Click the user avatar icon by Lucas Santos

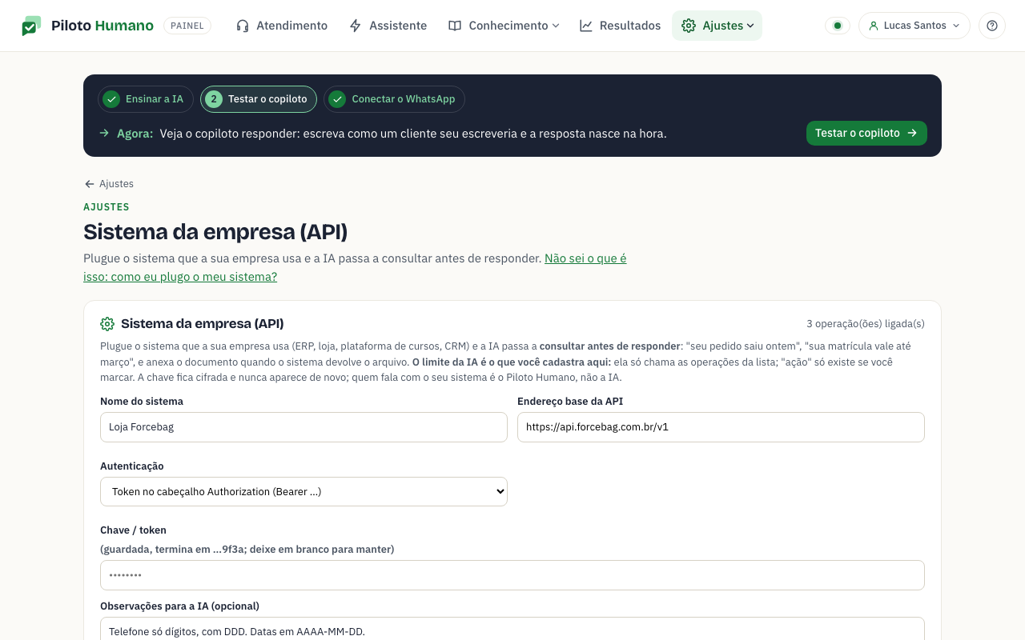[874, 26]
